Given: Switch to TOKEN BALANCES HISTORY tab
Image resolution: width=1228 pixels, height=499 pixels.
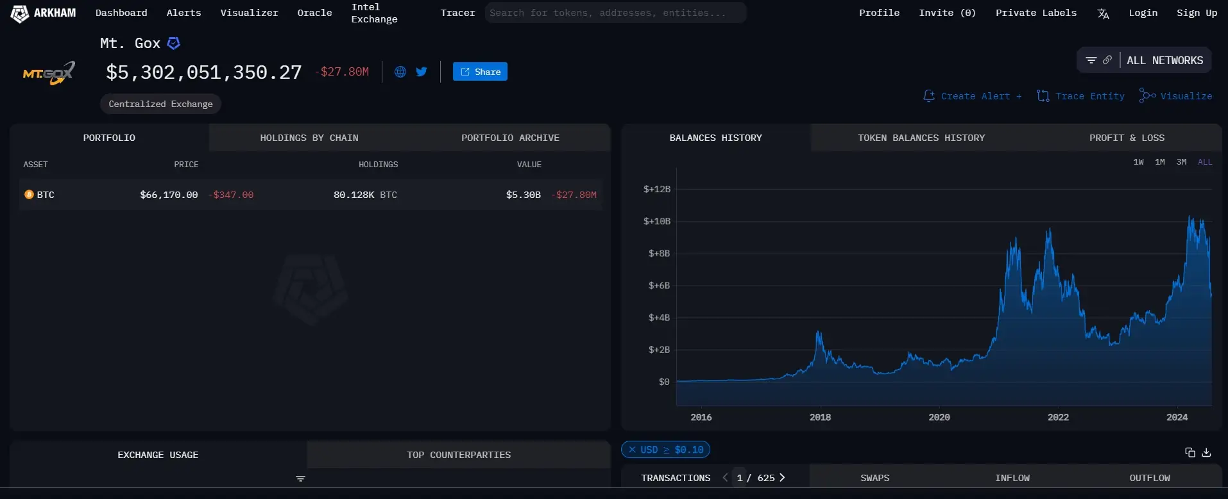Looking at the screenshot, I should tap(921, 138).
